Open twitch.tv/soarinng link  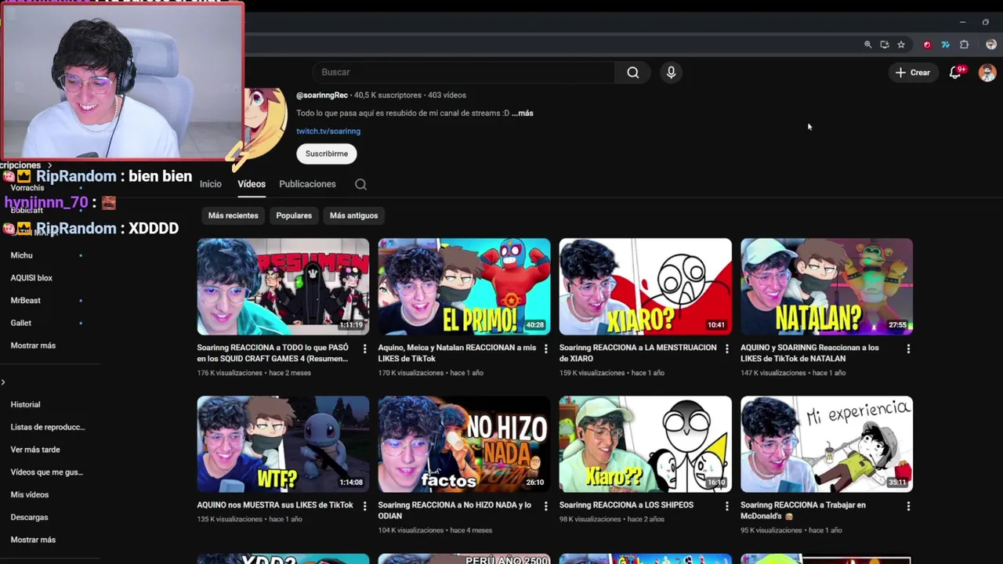coord(328,131)
